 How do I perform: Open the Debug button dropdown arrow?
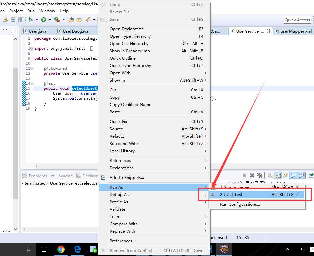click(37, 20)
